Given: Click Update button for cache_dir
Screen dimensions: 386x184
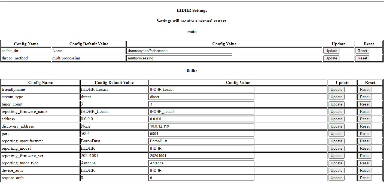Looking at the screenshot, I should point(331,51).
